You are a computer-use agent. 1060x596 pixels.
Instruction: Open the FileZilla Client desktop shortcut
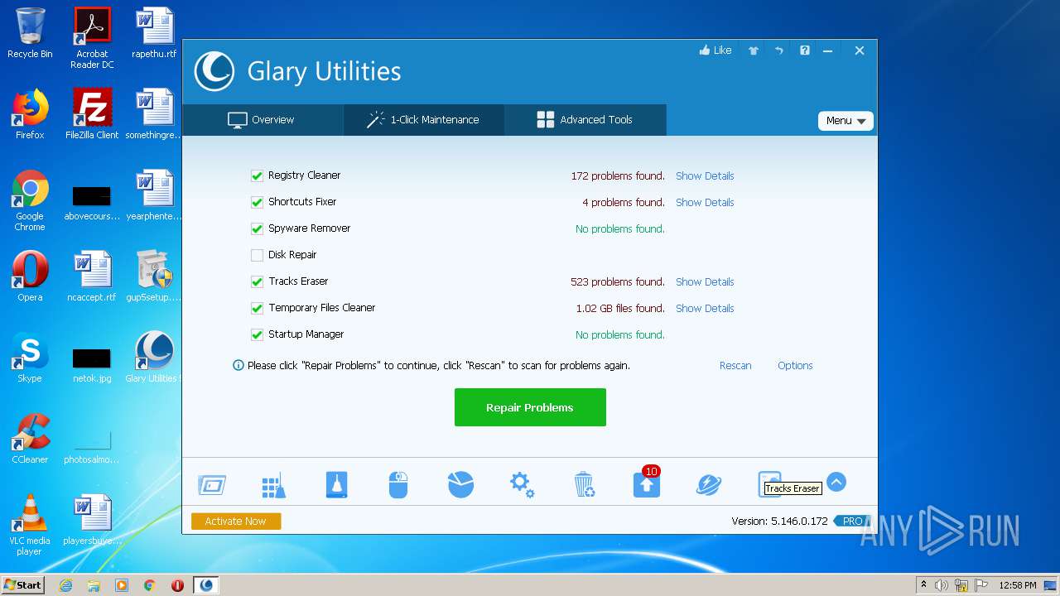click(x=92, y=113)
